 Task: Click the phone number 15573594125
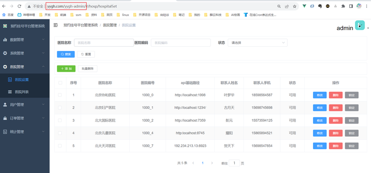pos(262,120)
